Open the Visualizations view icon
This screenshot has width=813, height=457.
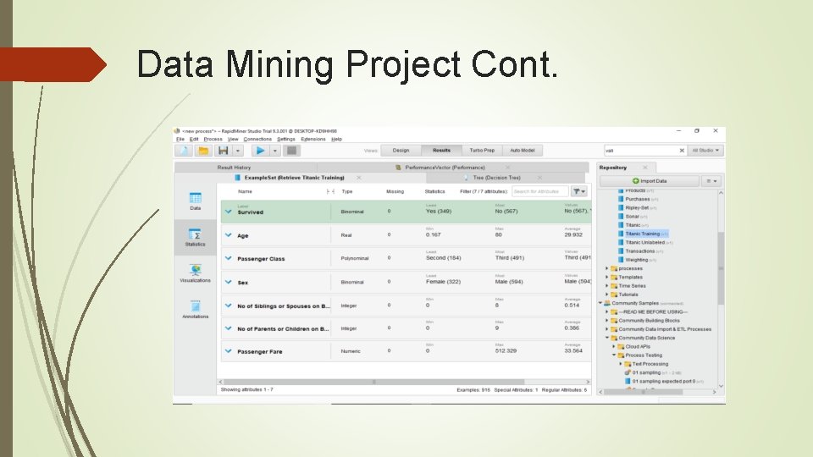(x=196, y=273)
